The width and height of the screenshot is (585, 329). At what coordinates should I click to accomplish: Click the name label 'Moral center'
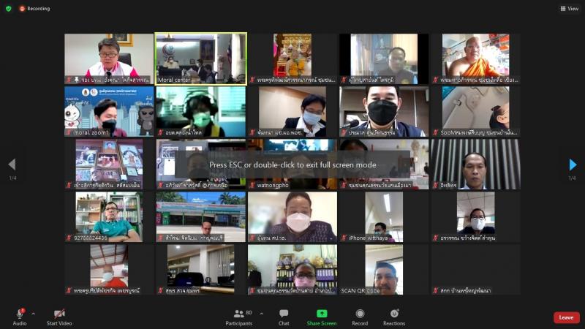click(174, 80)
